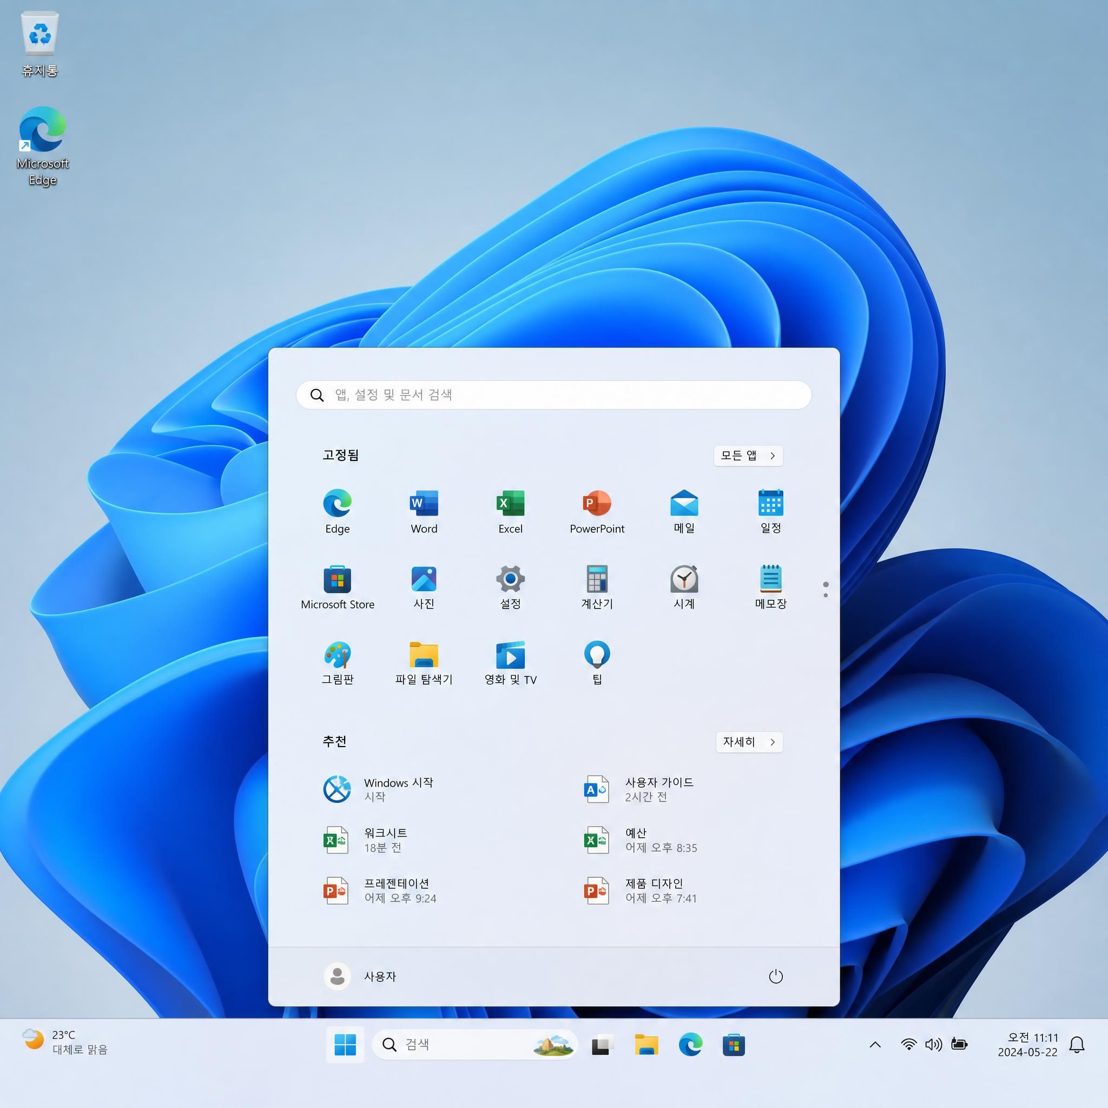The height and width of the screenshot is (1108, 1108).
Task: Expand 모든 앱 list
Action: click(x=748, y=456)
